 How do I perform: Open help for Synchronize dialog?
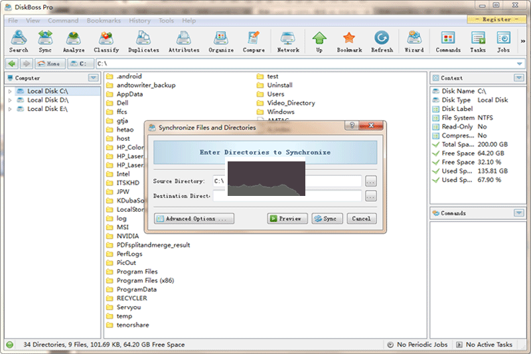pos(352,126)
